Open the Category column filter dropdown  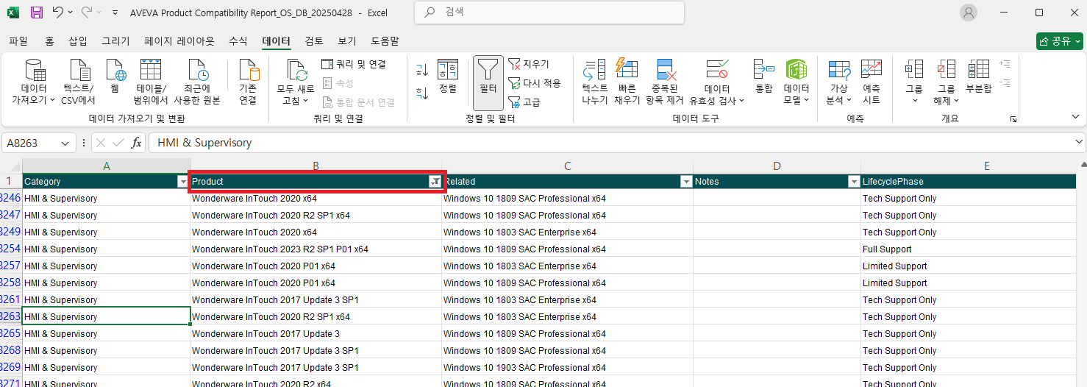[x=183, y=182]
